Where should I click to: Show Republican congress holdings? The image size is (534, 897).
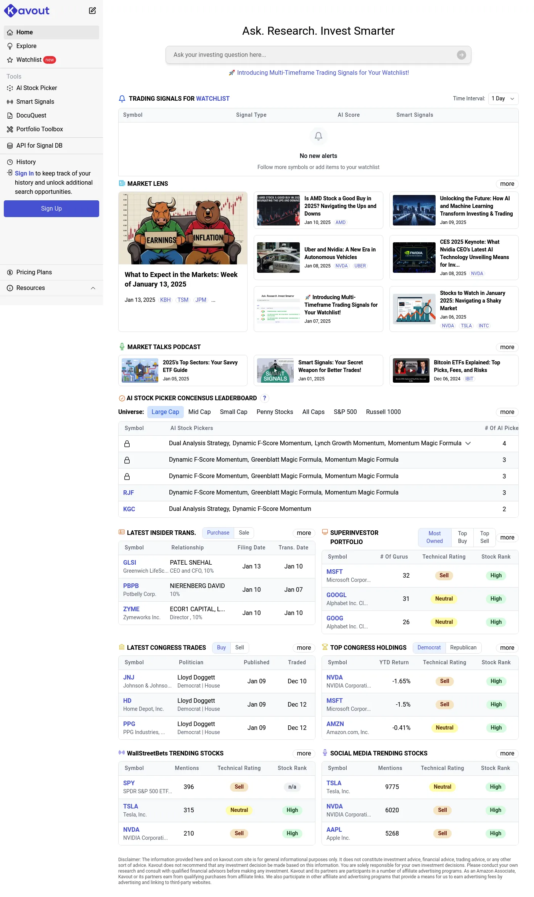tap(463, 648)
